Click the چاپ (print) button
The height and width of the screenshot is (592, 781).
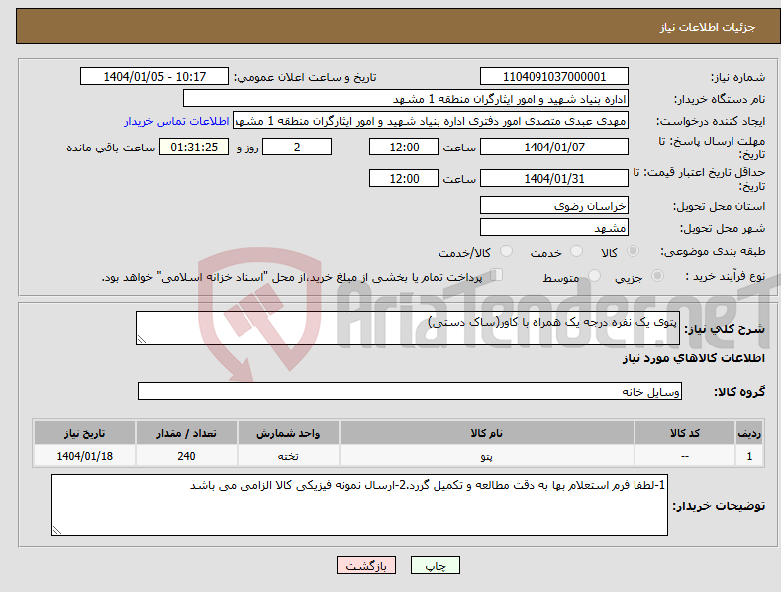(435, 565)
